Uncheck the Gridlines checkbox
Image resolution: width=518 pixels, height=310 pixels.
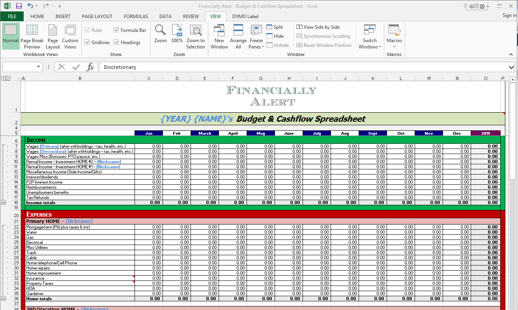coord(87,42)
